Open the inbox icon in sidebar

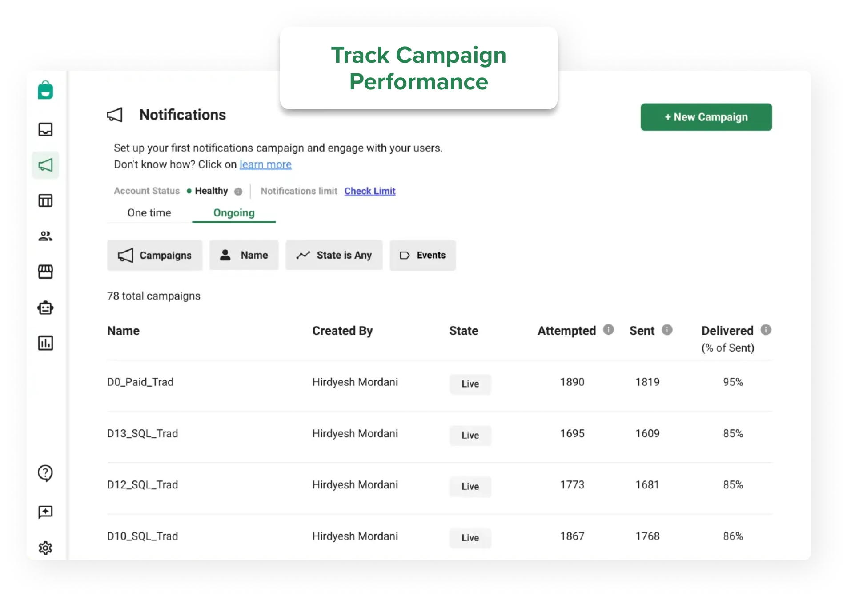(x=45, y=129)
